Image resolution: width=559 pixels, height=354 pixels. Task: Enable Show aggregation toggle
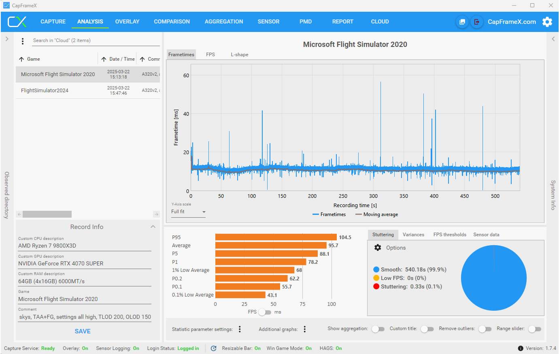pos(378,329)
